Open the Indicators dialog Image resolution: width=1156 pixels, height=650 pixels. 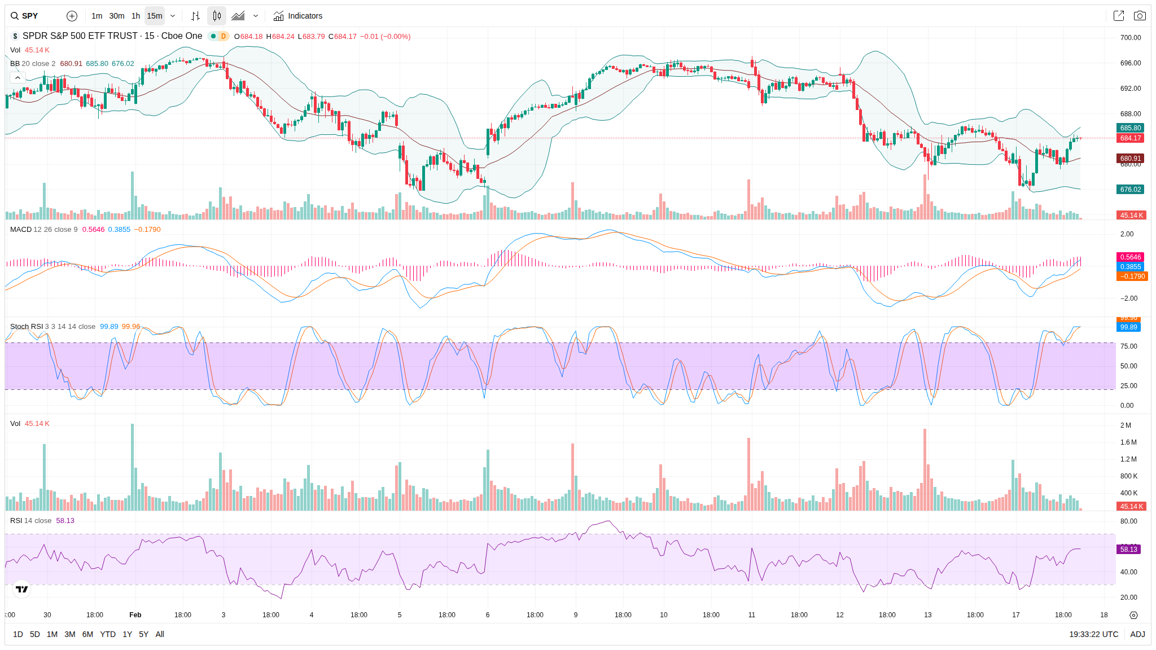[298, 16]
